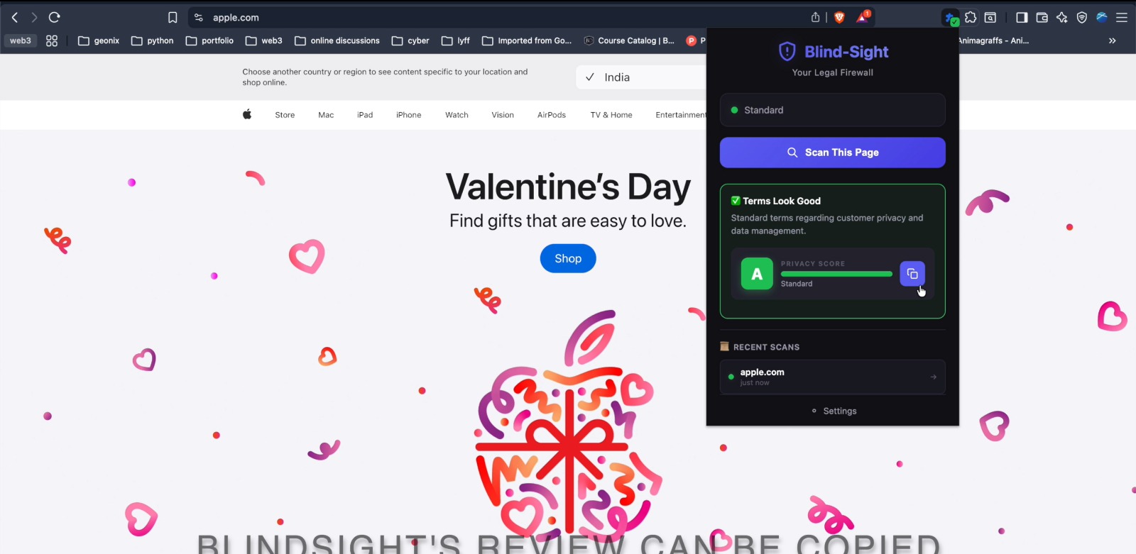Click the Scan This Page button
The width and height of the screenshot is (1136, 554).
(833, 153)
